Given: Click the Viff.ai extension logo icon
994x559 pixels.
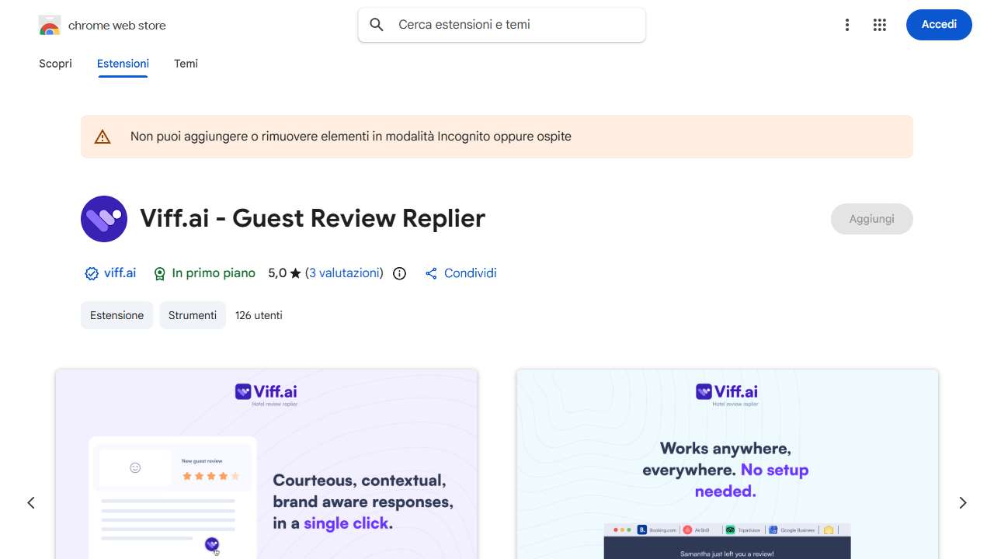Looking at the screenshot, I should [x=104, y=219].
